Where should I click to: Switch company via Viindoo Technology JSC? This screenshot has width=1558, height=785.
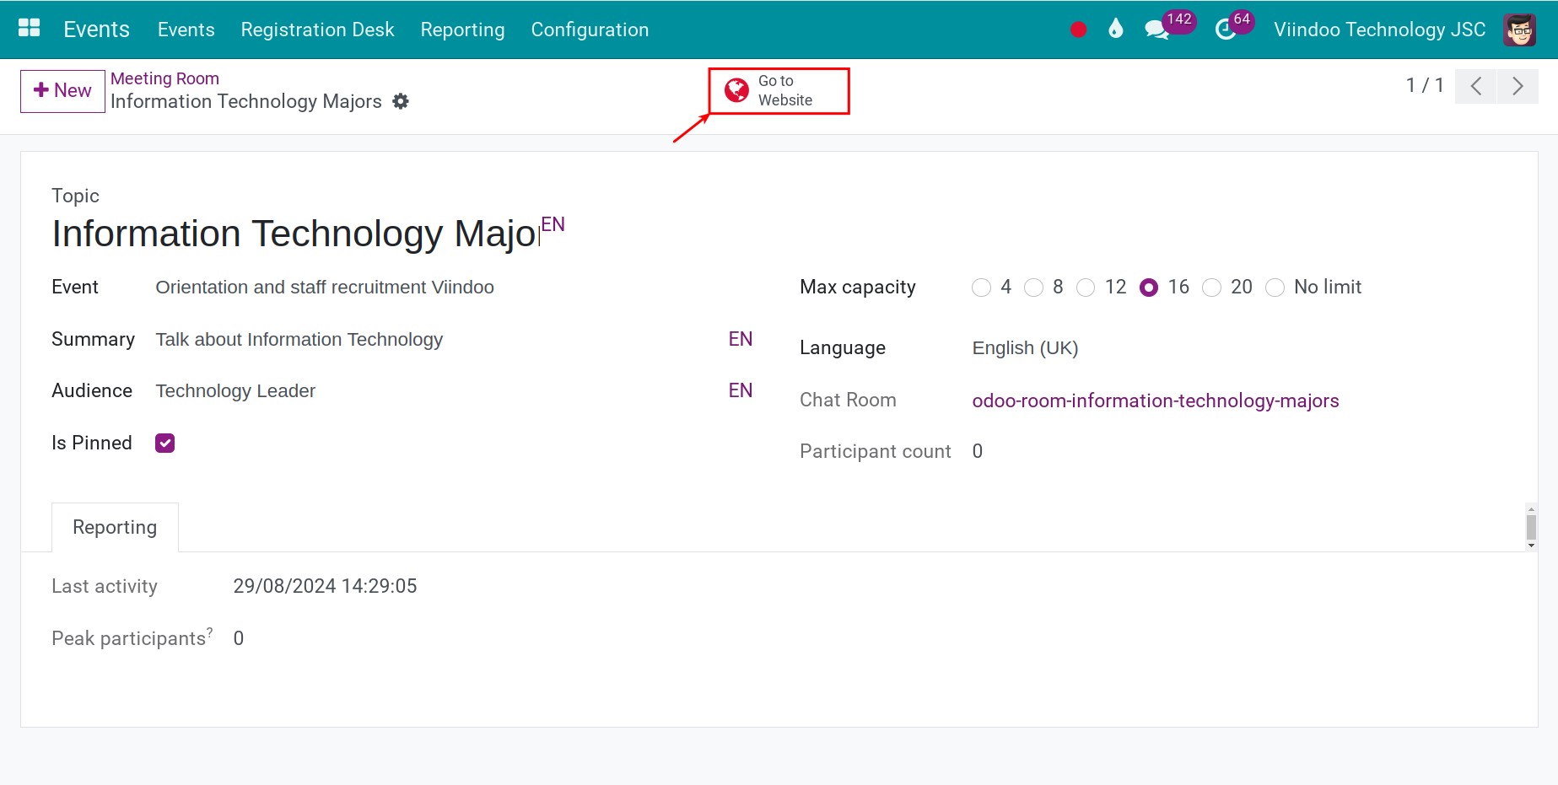pyautogui.click(x=1379, y=30)
